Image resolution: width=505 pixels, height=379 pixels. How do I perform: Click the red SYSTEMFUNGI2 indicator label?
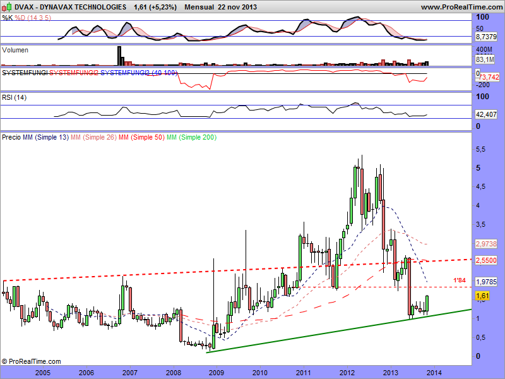click(x=74, y=73)
